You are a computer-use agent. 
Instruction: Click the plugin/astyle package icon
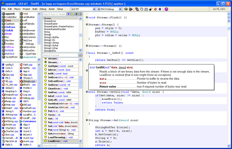coord(21,57)
